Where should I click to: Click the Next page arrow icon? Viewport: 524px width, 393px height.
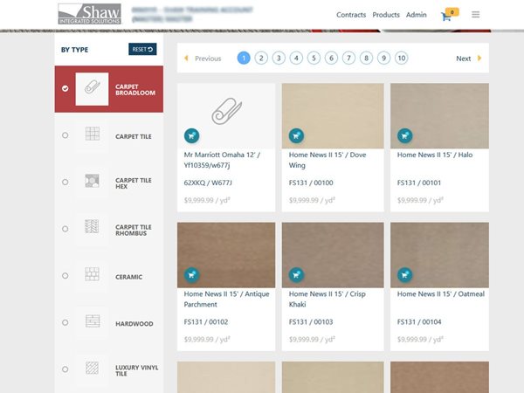pos(479,59)
